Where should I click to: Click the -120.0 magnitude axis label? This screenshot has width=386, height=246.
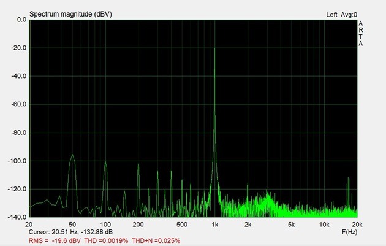17,189
